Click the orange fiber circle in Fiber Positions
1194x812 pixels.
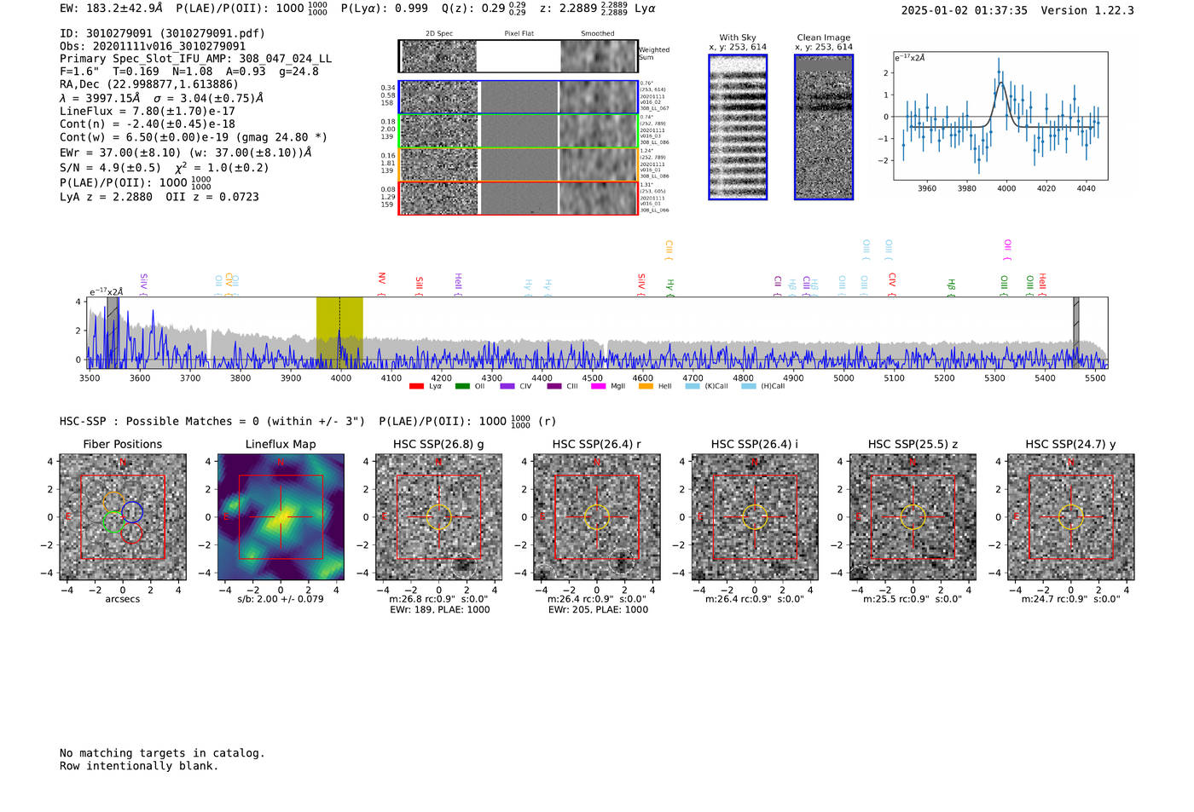tap(113, 503)
